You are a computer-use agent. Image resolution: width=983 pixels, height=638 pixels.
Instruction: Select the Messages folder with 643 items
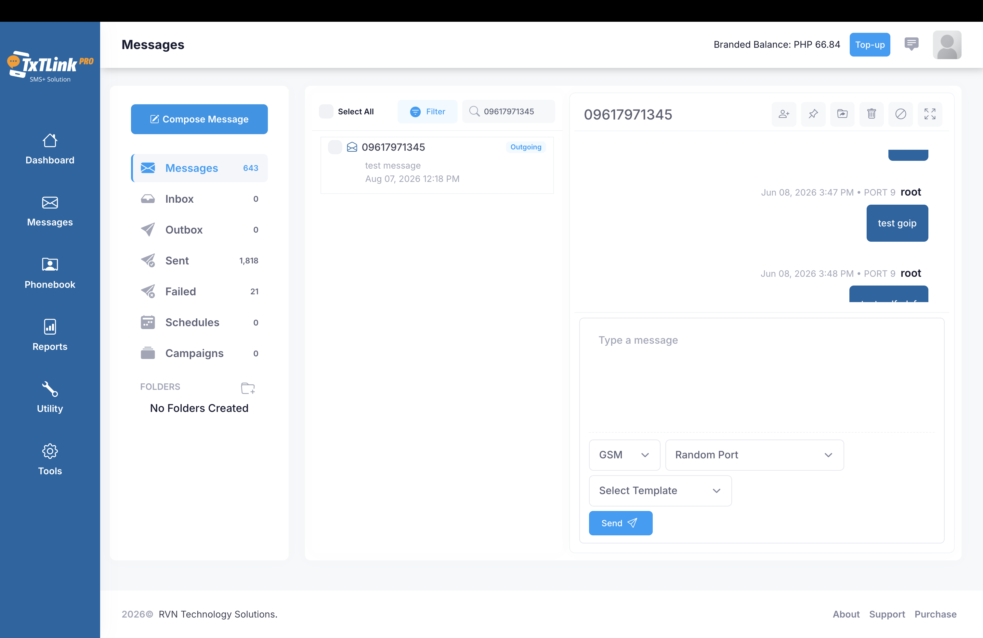[200, 168]
